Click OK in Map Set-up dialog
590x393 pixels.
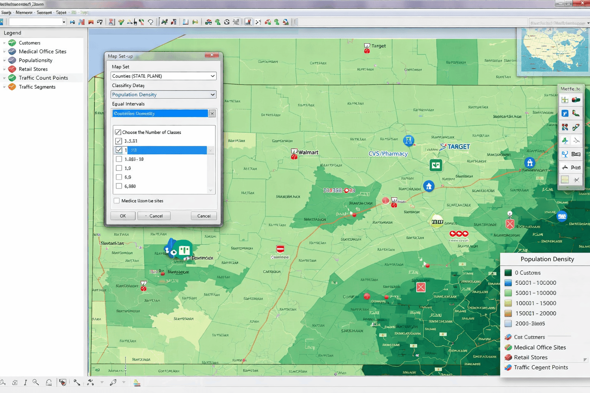coord(123,216)
